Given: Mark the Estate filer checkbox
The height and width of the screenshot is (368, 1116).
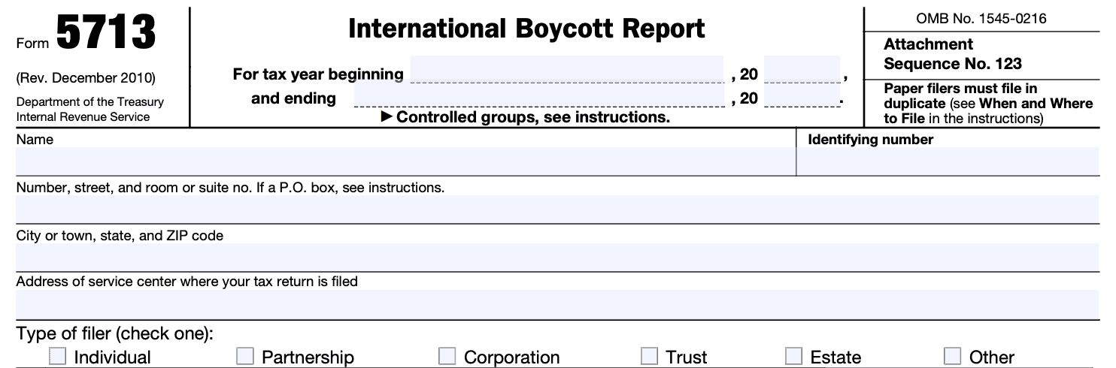Looking at the screenshot, I should [x=794, y=356].
